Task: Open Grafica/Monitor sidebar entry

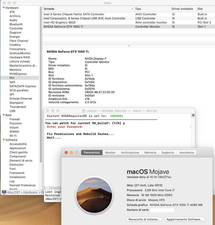Action: coord(20,53)
